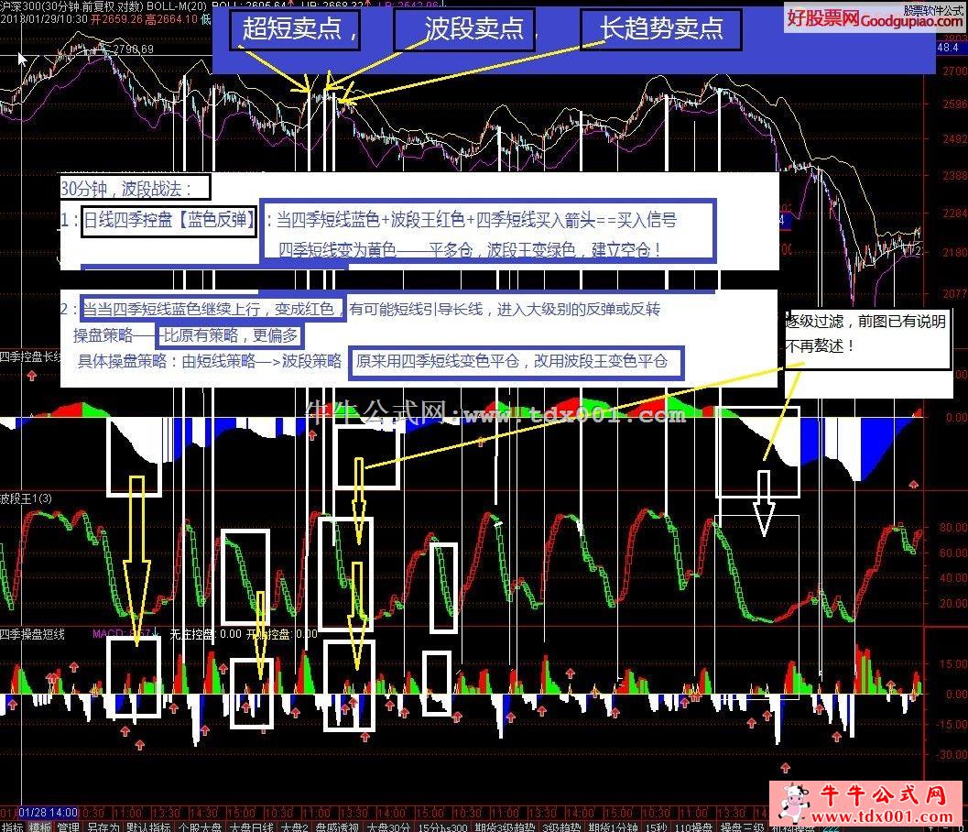Click the 2790.69 high price label
The height and width of the screenshot is (832, 968).
pyautogui.click(x=132, y=49)
